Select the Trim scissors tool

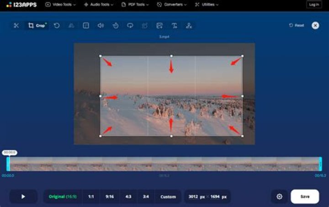point(16,26)
